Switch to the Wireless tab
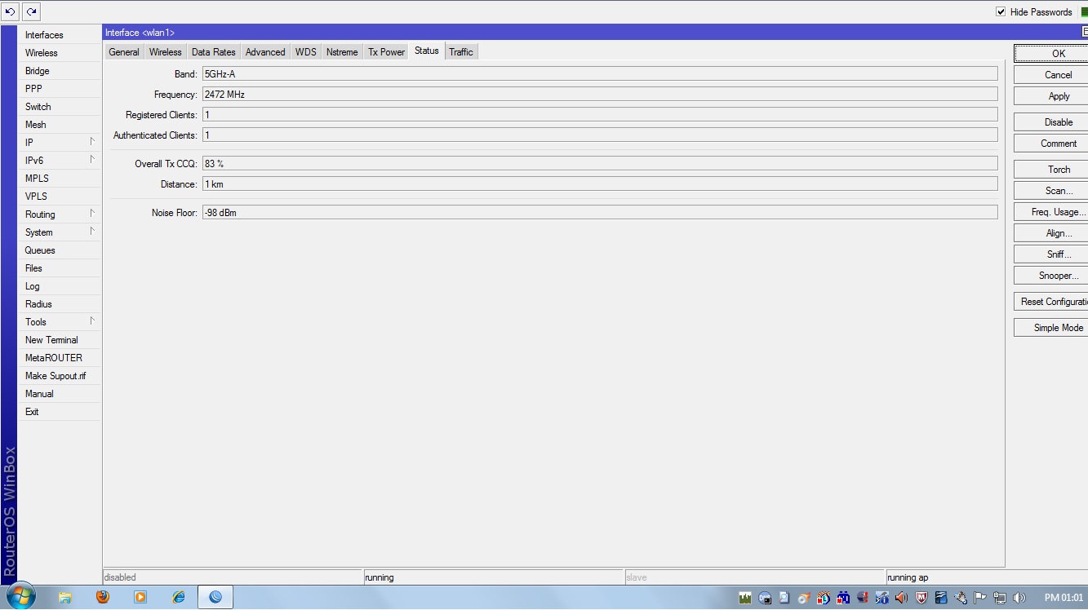1088x610 pixels. point(166,52)
